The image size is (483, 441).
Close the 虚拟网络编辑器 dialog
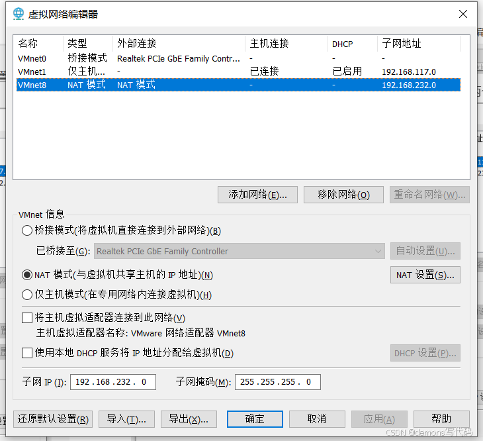[463, 14]
